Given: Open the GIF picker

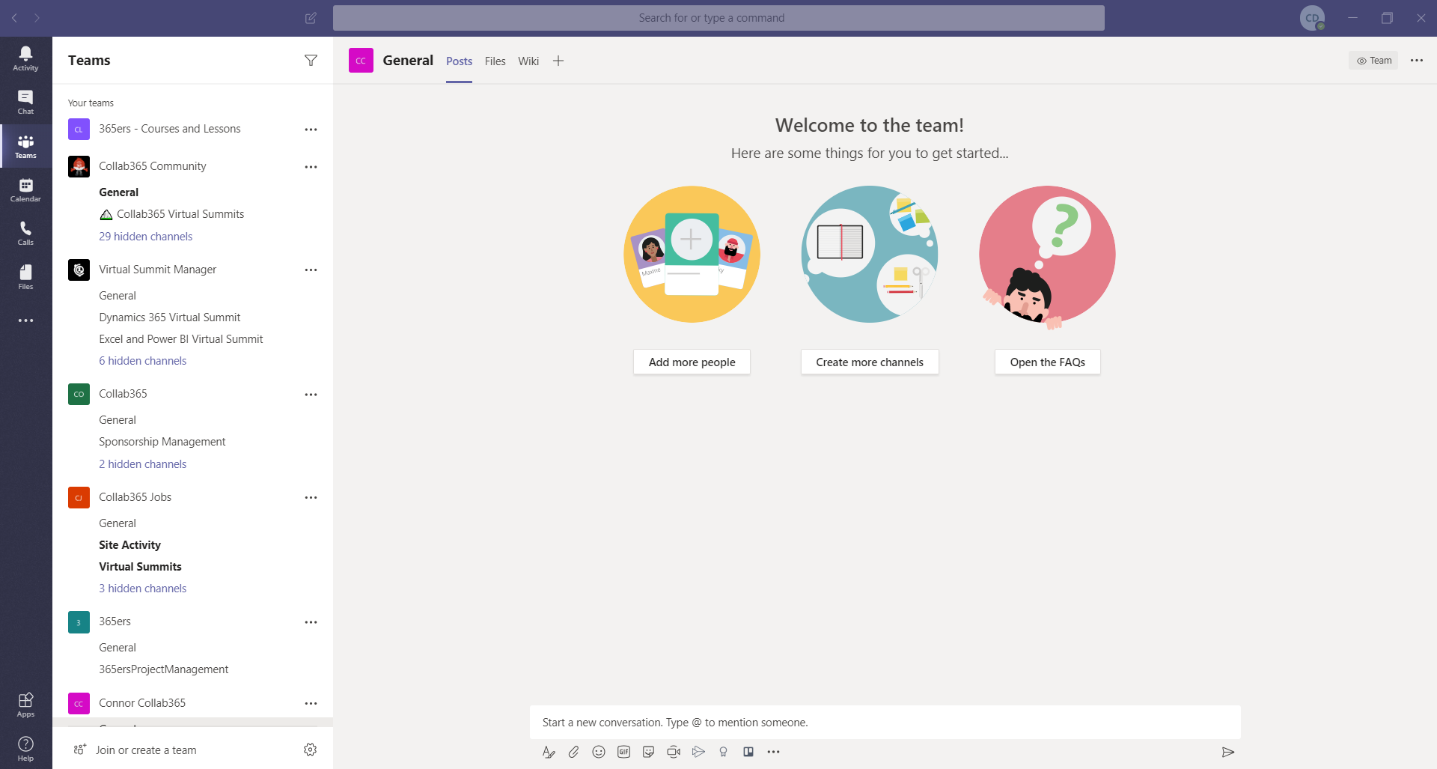Looking at the screenshot, I should pos(623,752).
